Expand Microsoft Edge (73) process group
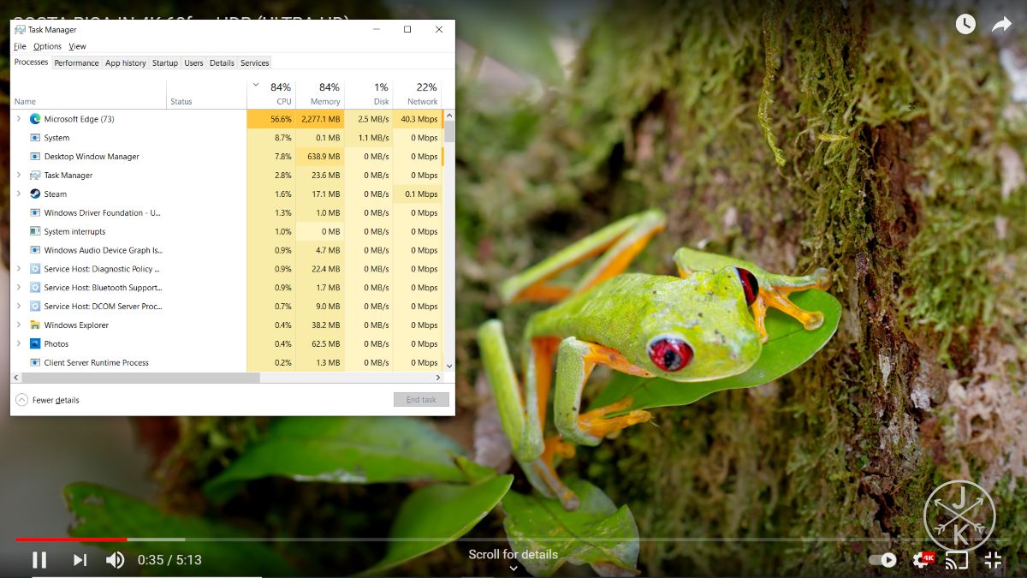 (x=19, y=119)
